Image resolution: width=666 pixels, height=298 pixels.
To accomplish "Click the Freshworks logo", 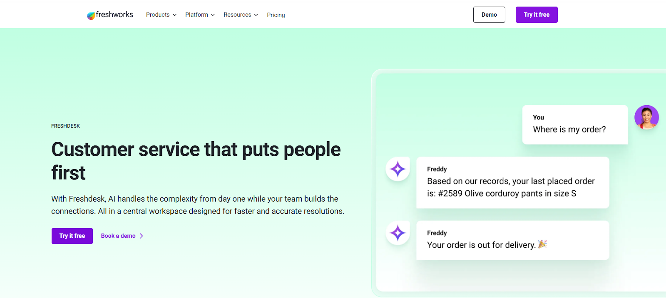I will tap(109, 15).
